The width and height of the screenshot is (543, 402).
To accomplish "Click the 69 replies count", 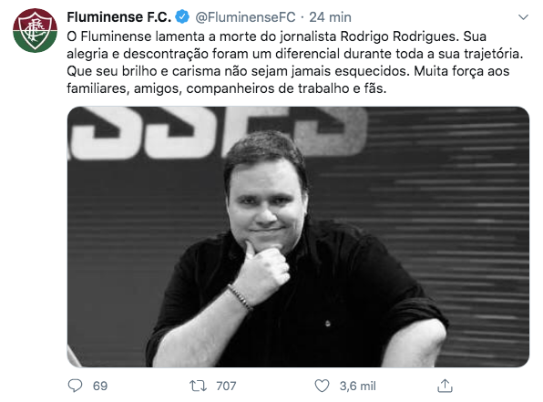I will (100, 387).
